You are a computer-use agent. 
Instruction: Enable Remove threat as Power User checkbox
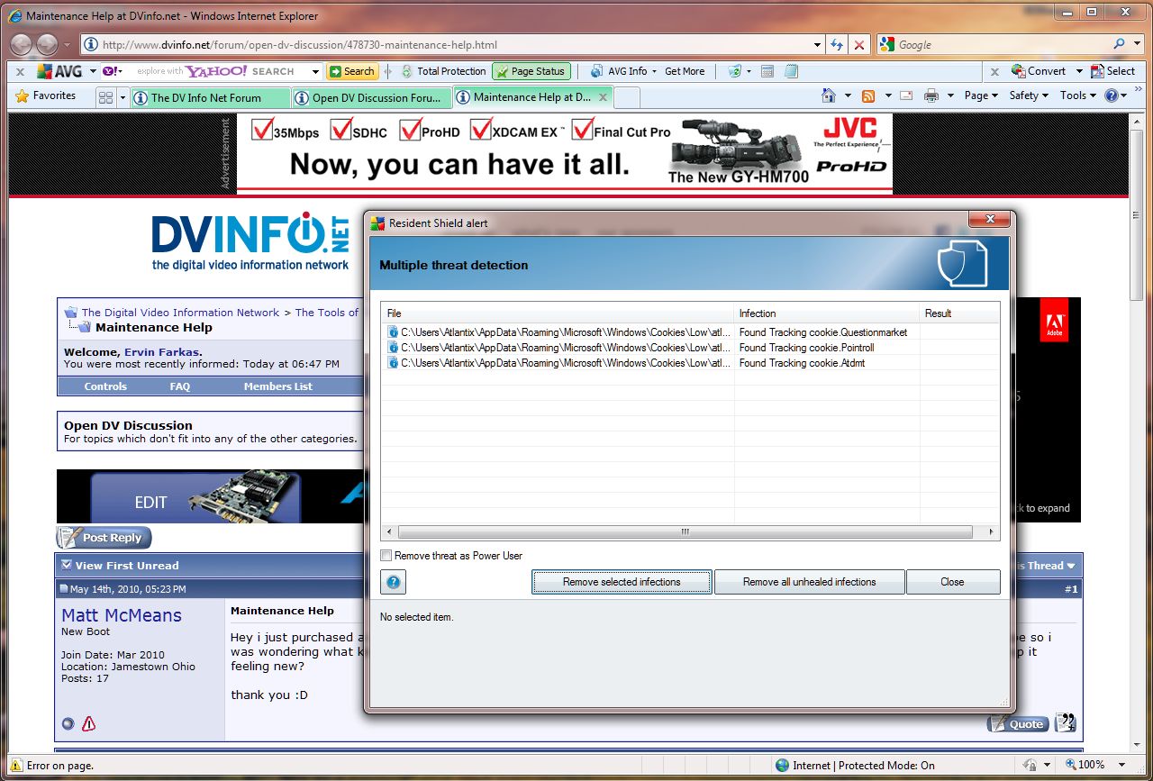click(x=386, y=556)
